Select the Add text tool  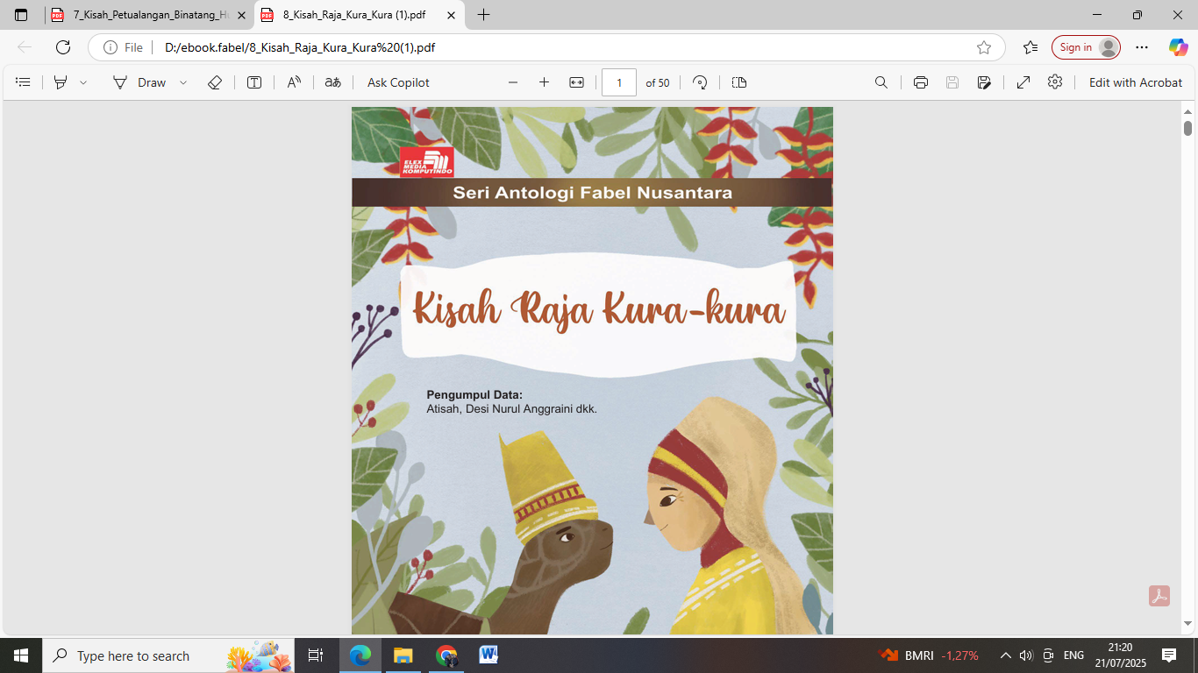coord(253,81)
